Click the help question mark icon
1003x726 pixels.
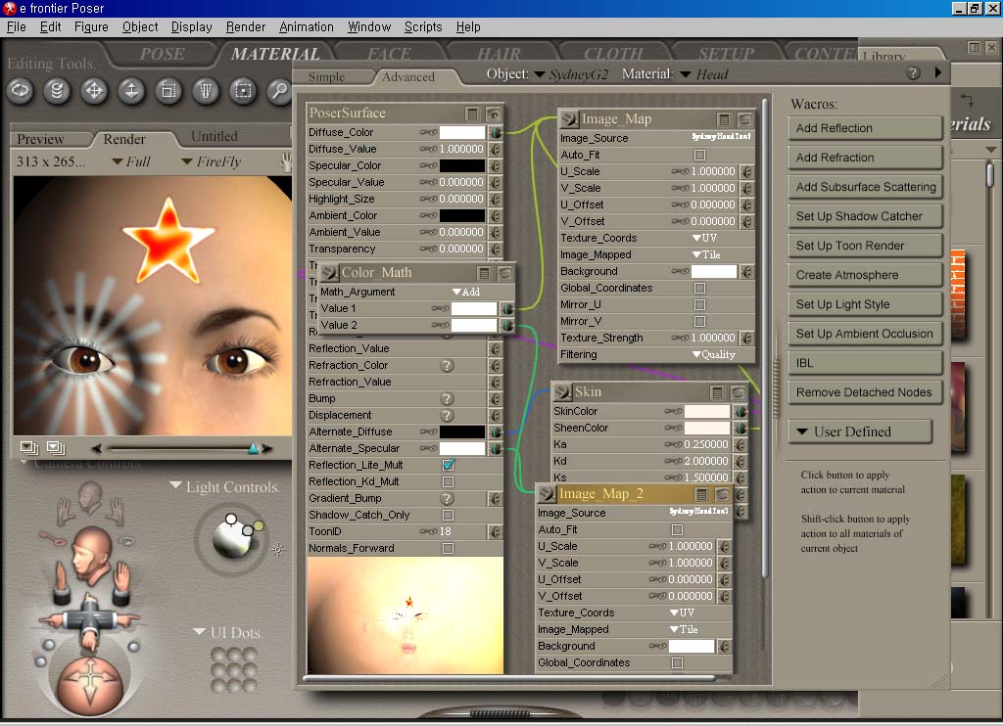(x=914, y=73)
